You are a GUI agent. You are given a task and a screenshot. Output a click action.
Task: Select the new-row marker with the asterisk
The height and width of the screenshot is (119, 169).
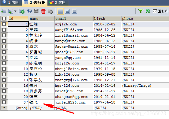pyautogui.click(x=4, y=108)
